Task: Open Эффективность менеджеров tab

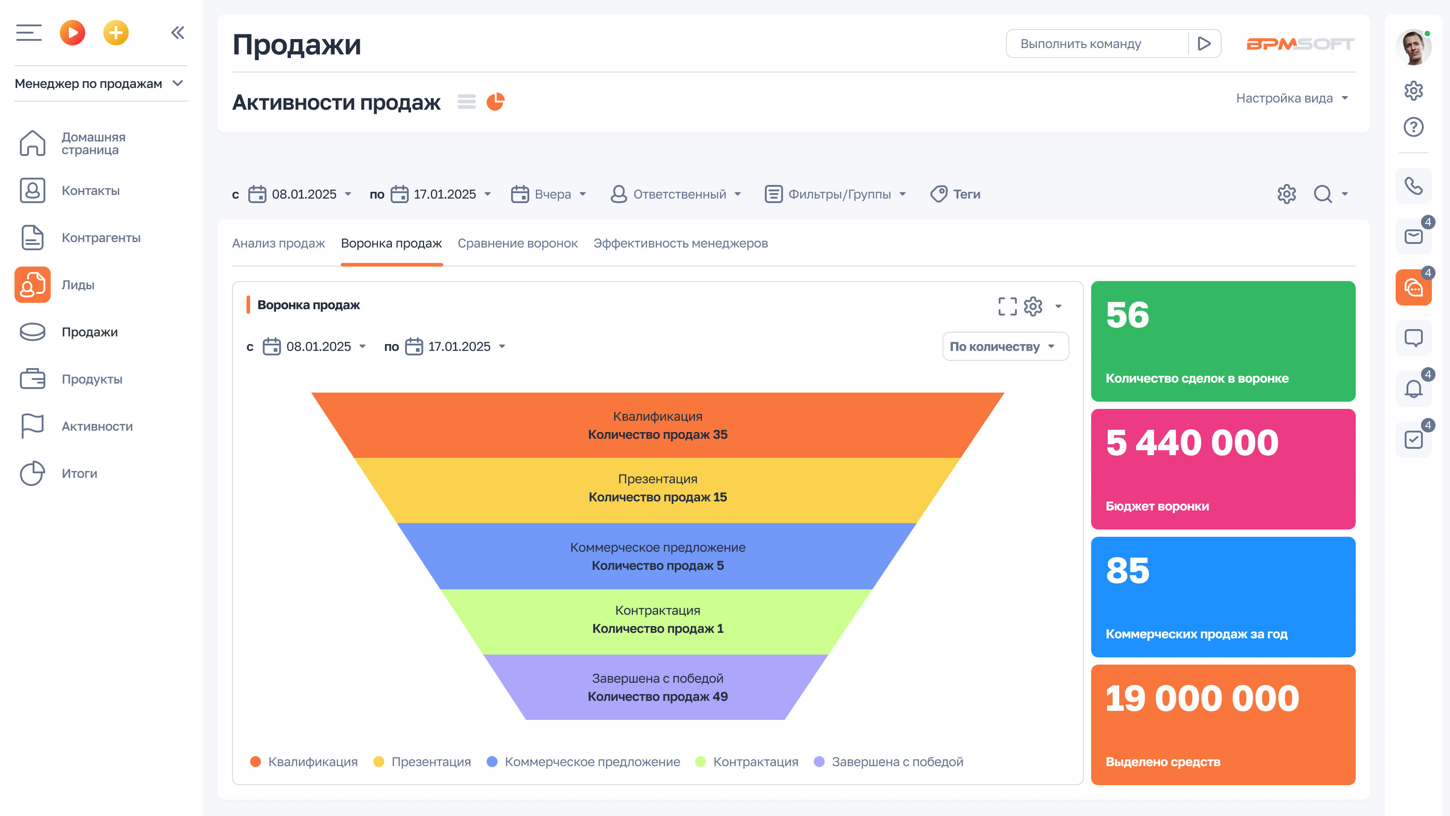Action: point(680,243)
